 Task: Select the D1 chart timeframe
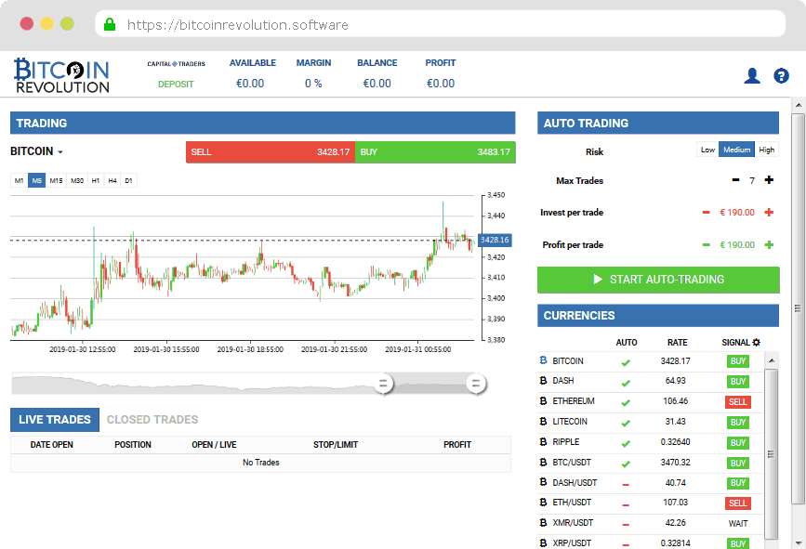point(128,180)
